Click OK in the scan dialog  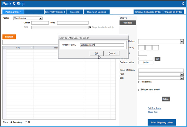pos(96,53)
